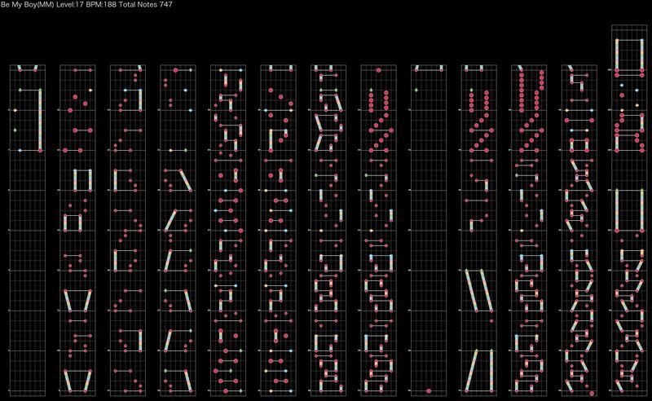Click the upper blue diamond note in fourth column
This screenshot has height=401, width=652.
[x=186, y=89]
